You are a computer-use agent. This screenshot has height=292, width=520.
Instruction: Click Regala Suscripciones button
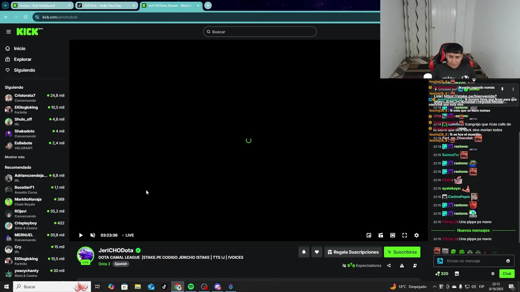(x=353, y=252)
